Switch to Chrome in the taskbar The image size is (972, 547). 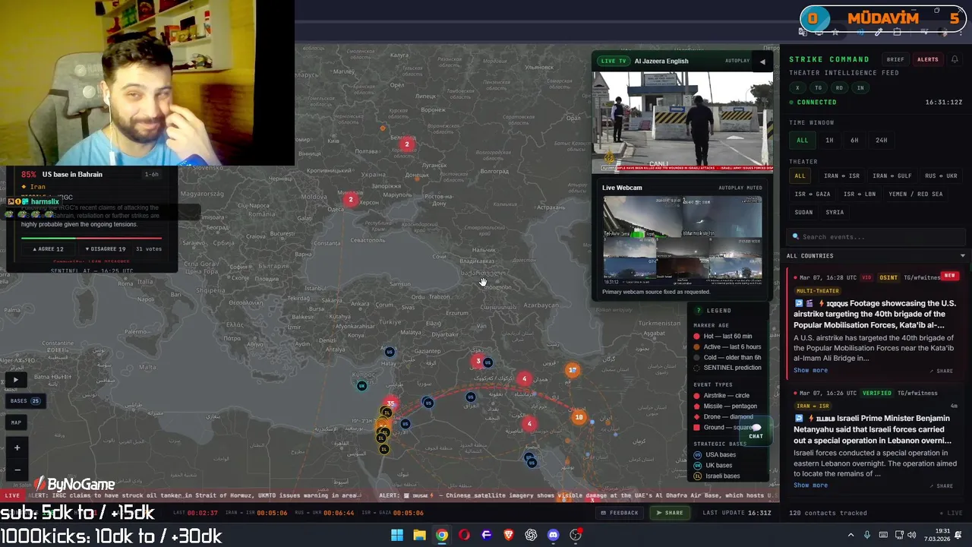441,535
